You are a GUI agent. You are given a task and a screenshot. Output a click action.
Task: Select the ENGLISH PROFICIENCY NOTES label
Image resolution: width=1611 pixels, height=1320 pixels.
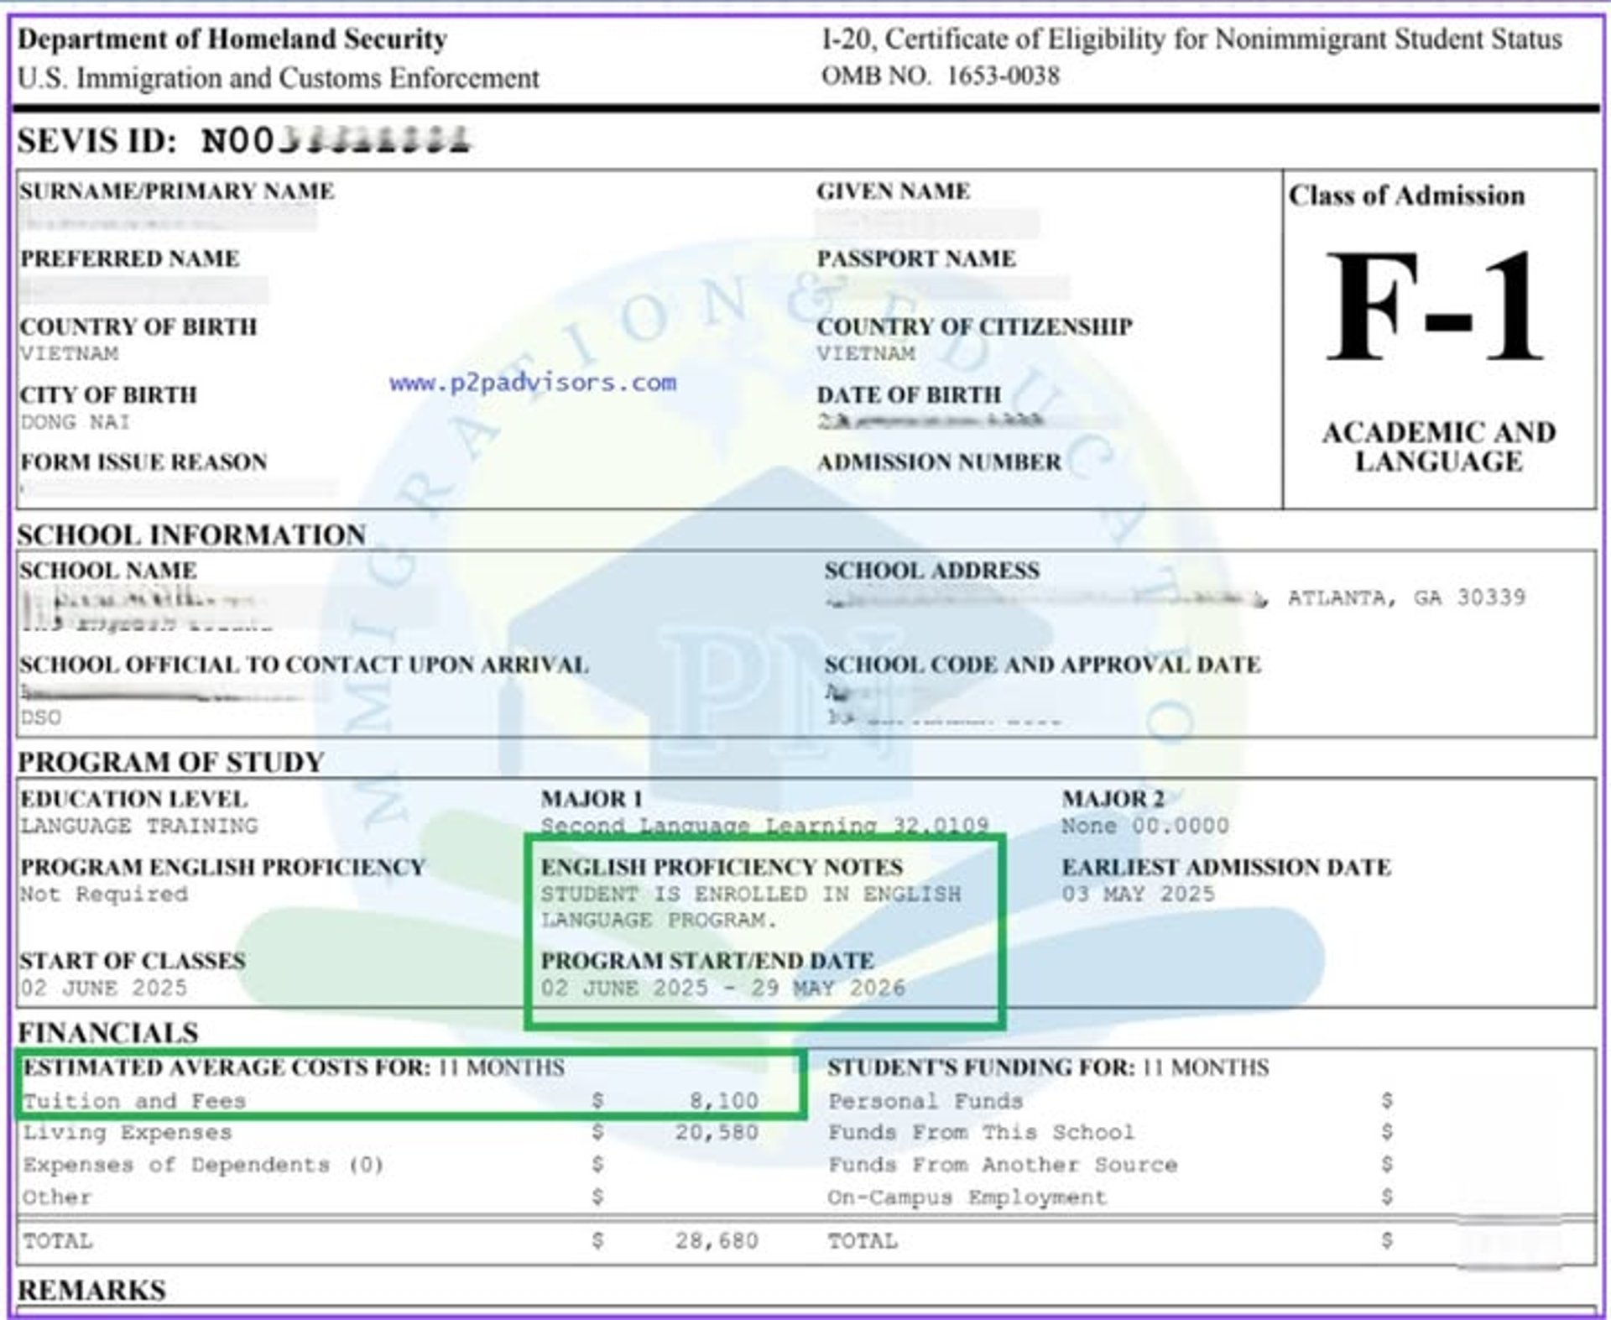coord(722,867)
